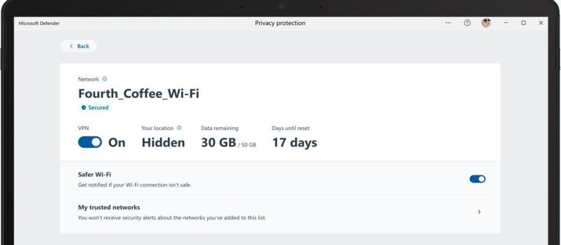The height and width of the screenshot is (245, 561).
Task: Click the info icon next to Network
Action: coord(105,79)
